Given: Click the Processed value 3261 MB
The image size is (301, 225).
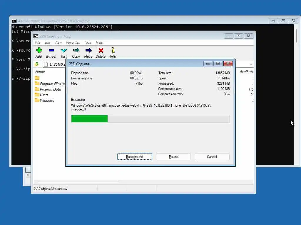Looking at the screenshot, I should [x=223, y=83].
